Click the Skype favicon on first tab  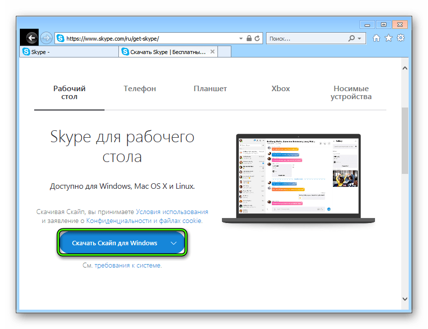[x=26, y=52]
